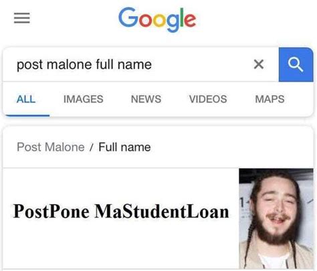317x271 pixels.
Task: Click the 'Full name' breadcrumb label
Action: [124, 147]
